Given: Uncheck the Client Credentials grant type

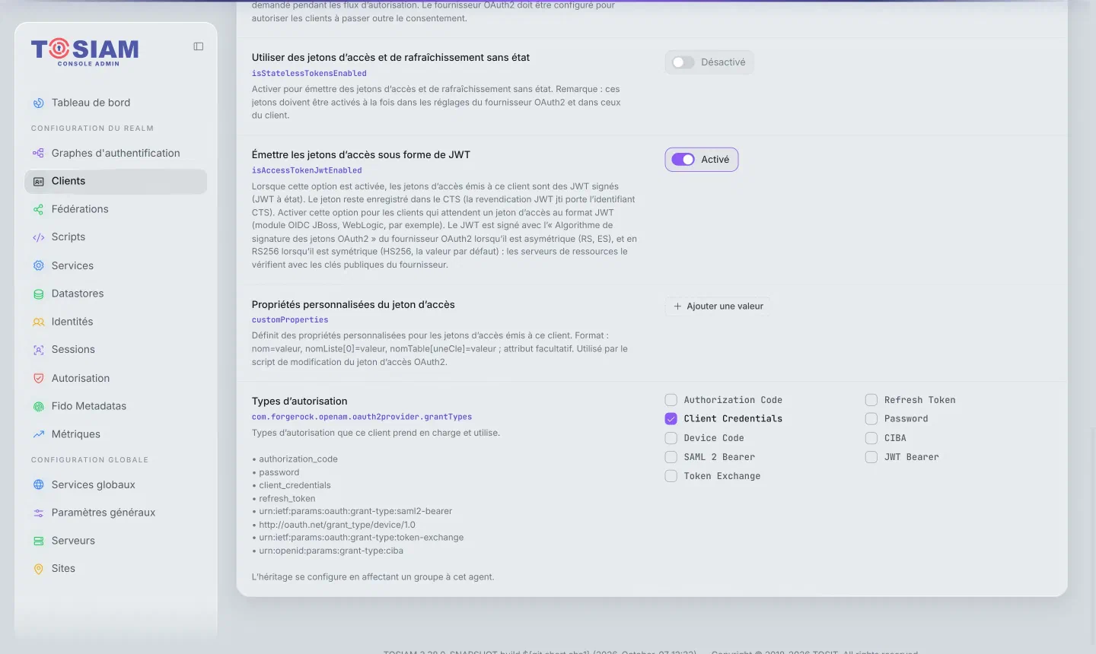Looking at the screenshot, I should [x=671, y=419].
